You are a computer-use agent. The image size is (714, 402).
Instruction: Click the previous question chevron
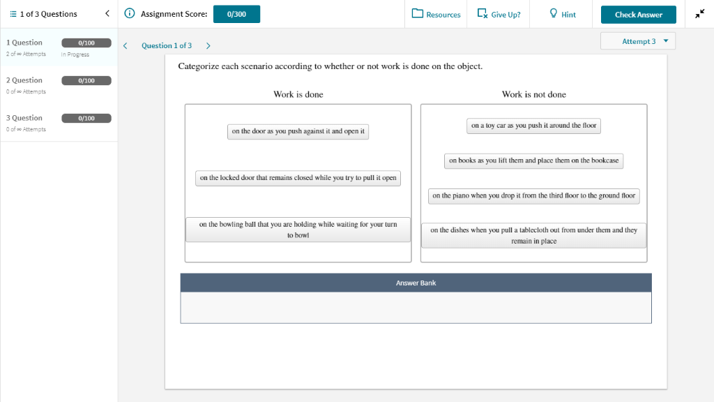point(126,45)
